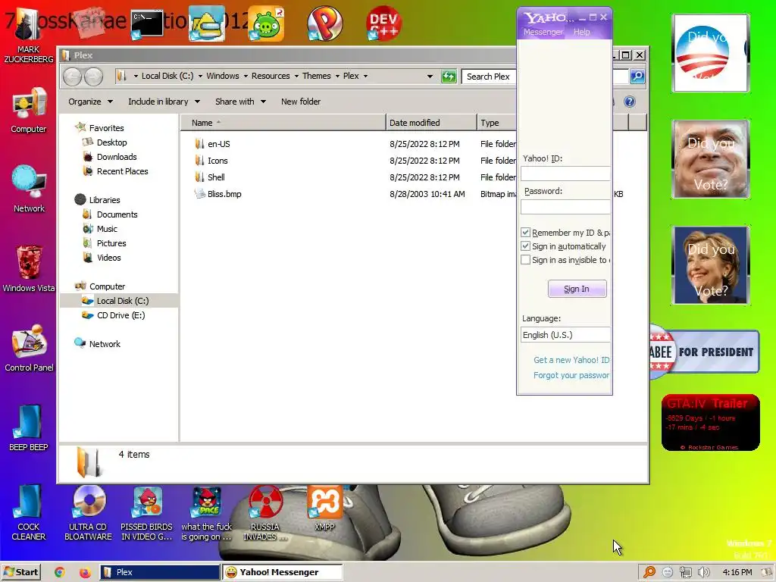Click the network tray icon

(x=685, y=572)
